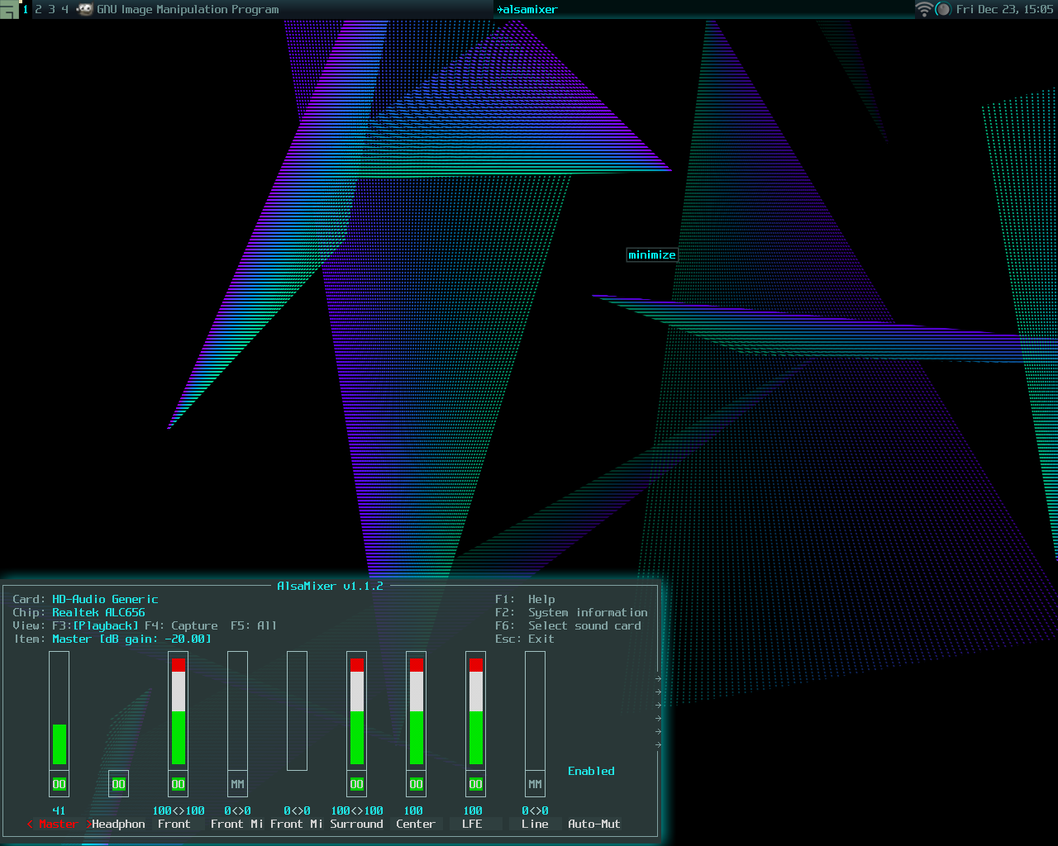
Task: Click the Fri Dec 23, 15:05 clock
Action: click(1004, 10)
